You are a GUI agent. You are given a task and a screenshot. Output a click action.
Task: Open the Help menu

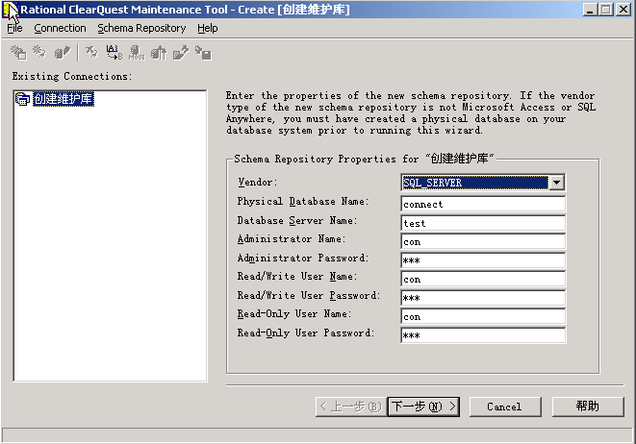[208, 29]
